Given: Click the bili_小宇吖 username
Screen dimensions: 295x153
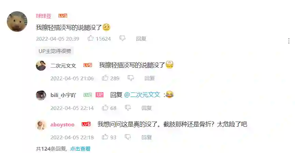Looking at the screenshot, I should pyautogui.click(x=63, y=95).
